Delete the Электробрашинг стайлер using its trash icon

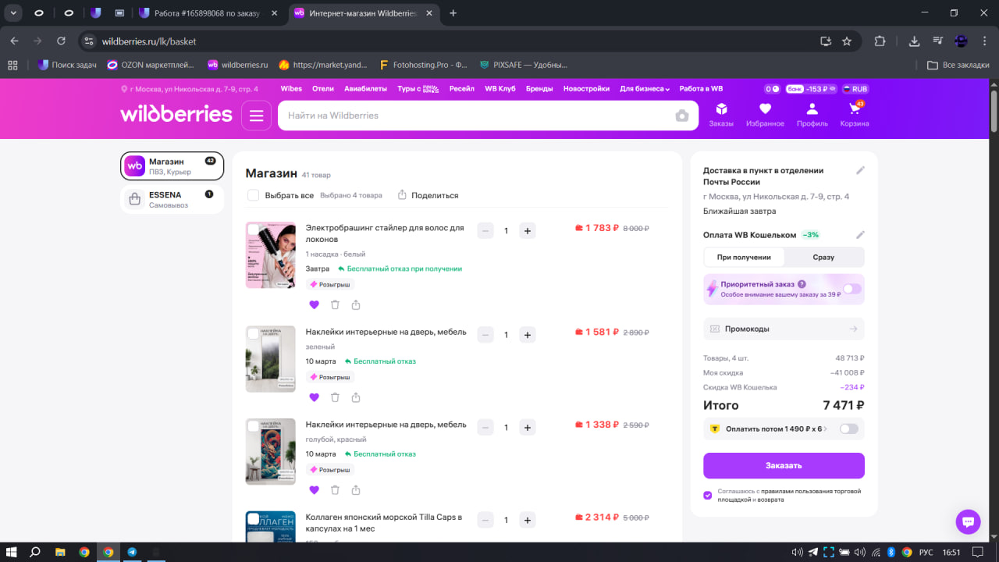click(x=335, y=305)
